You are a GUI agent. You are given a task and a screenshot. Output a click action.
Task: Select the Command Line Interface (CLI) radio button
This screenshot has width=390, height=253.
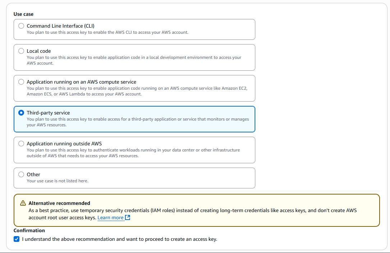coord(21,26)
